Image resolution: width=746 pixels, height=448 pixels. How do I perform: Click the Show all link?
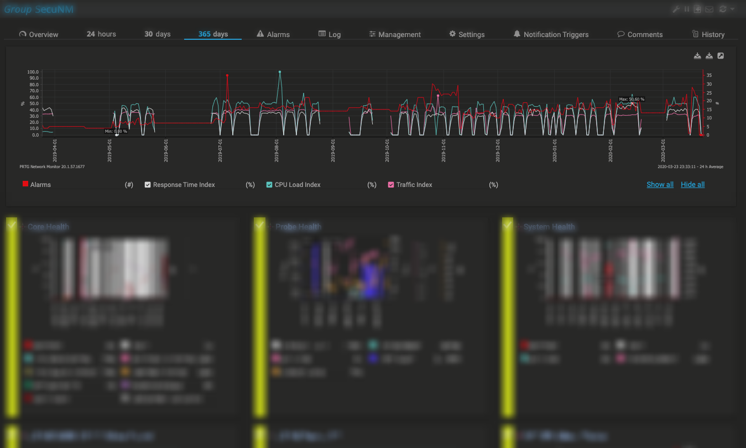click(660, 185)
